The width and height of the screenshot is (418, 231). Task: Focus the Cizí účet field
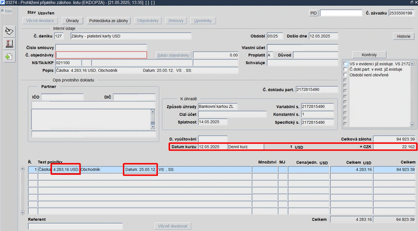(x=232, y=114)
